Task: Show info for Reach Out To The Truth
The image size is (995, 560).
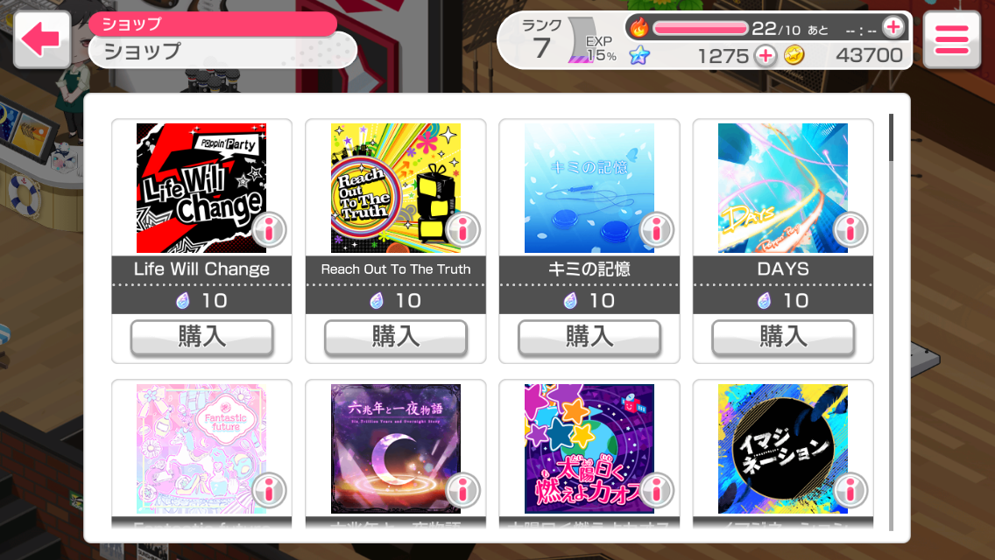Action: (x=462, y=229)
